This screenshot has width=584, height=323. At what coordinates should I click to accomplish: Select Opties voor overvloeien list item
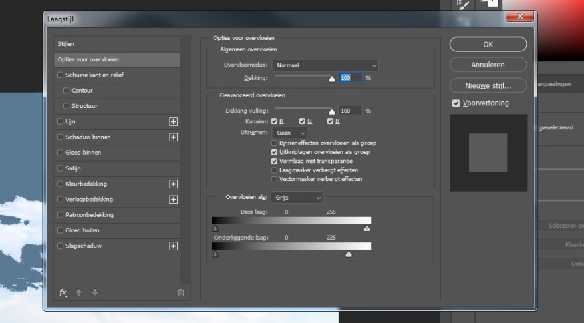point(117,60)
